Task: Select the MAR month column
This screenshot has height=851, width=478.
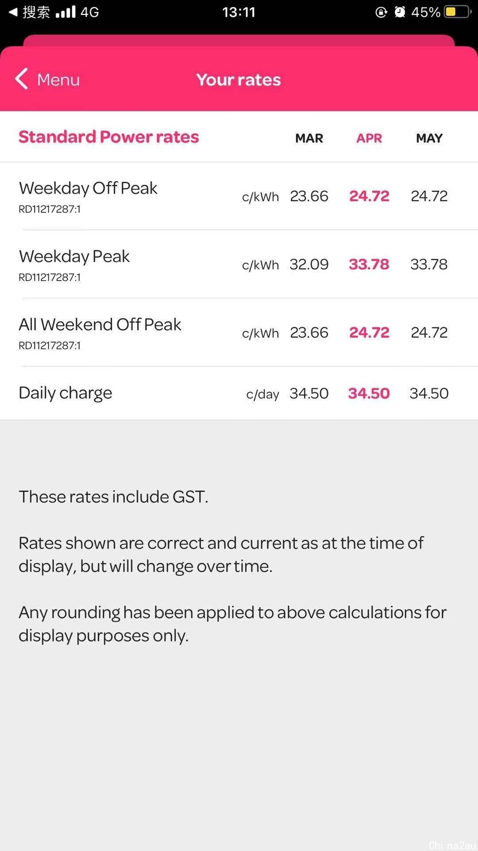Action: [309, 138]
